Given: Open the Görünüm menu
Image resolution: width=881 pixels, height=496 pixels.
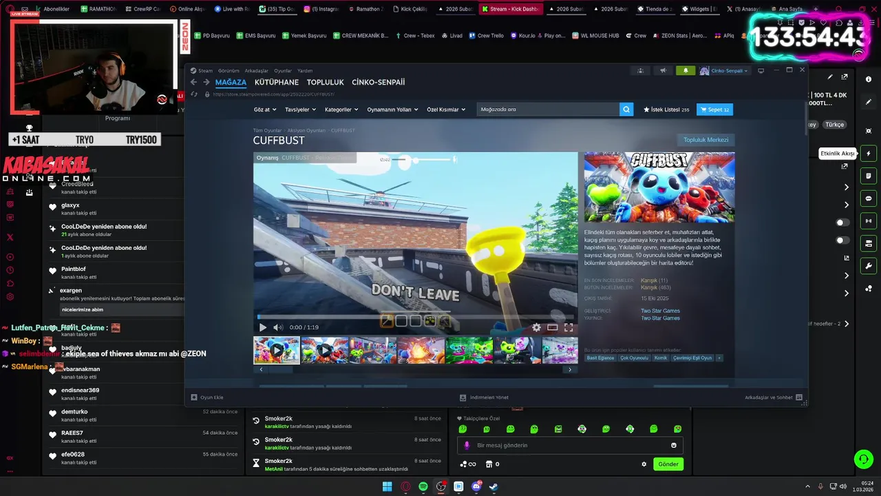Looking at the screenshot, I should [229, 70].
